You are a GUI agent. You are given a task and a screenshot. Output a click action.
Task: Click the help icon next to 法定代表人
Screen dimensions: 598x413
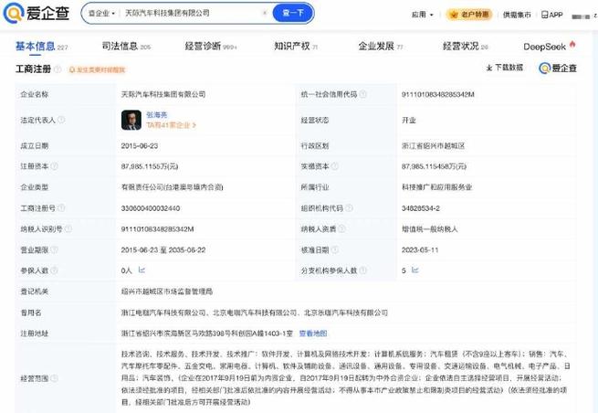click(x=61, y=120)
